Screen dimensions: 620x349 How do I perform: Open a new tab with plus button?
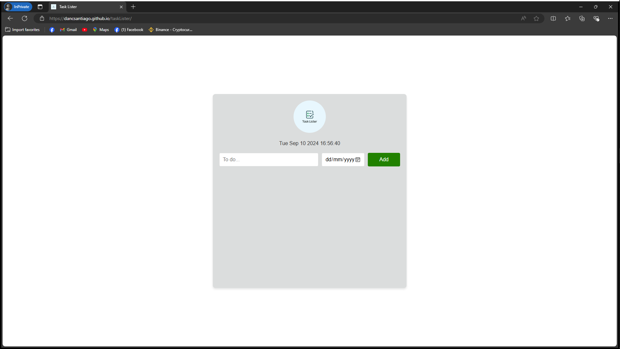[133, 7]
